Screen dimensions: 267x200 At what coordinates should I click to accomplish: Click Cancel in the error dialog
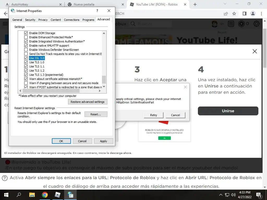coord(175,115)
